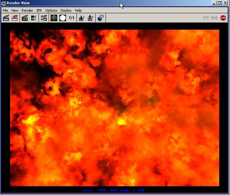
Task: Expand the IPR menu
Action: point(39,10)
